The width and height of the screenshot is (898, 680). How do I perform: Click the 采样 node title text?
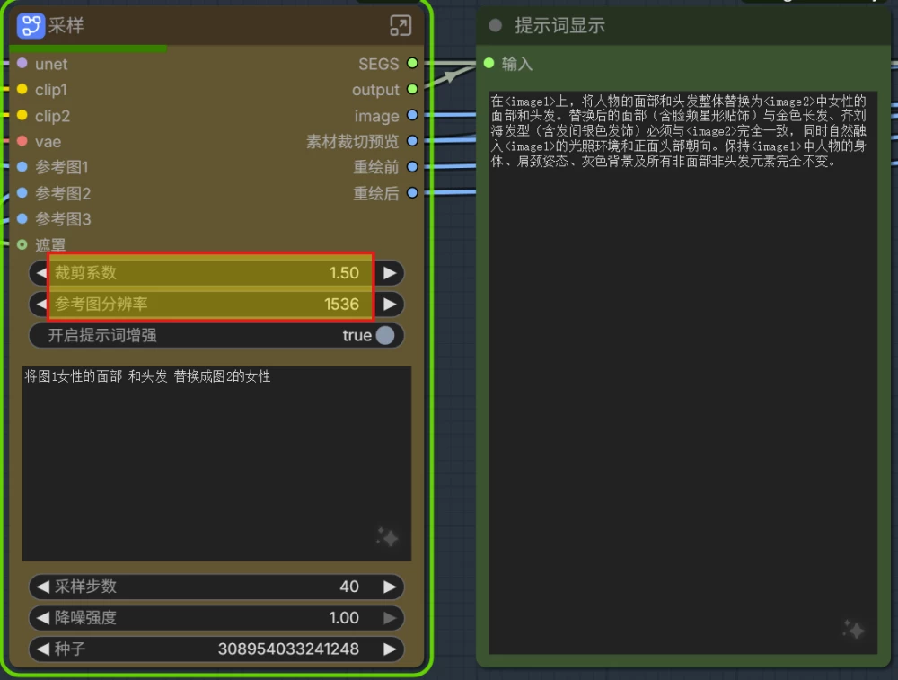66,25
